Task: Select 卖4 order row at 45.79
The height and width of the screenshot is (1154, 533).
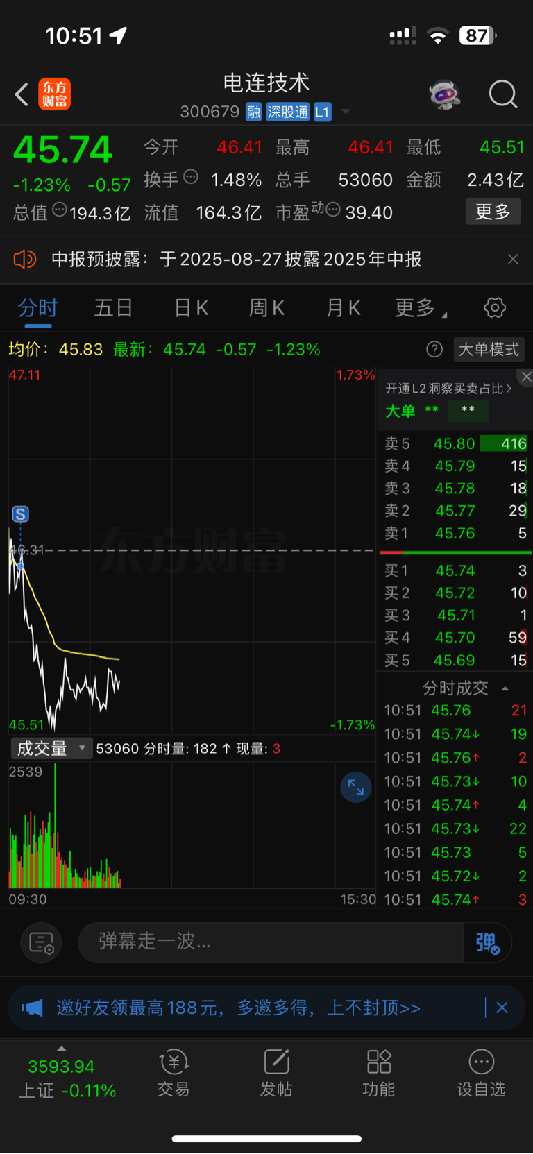Action: point(455,466)
